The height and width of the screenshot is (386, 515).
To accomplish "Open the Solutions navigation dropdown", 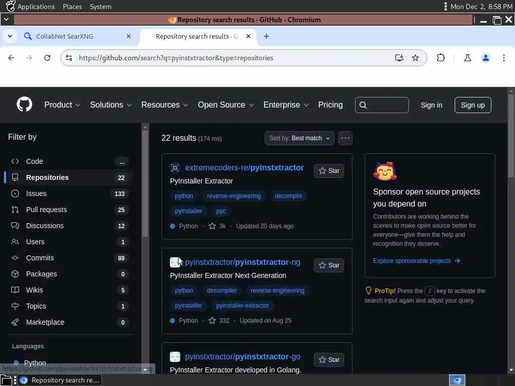I will [x=111, y=105].
